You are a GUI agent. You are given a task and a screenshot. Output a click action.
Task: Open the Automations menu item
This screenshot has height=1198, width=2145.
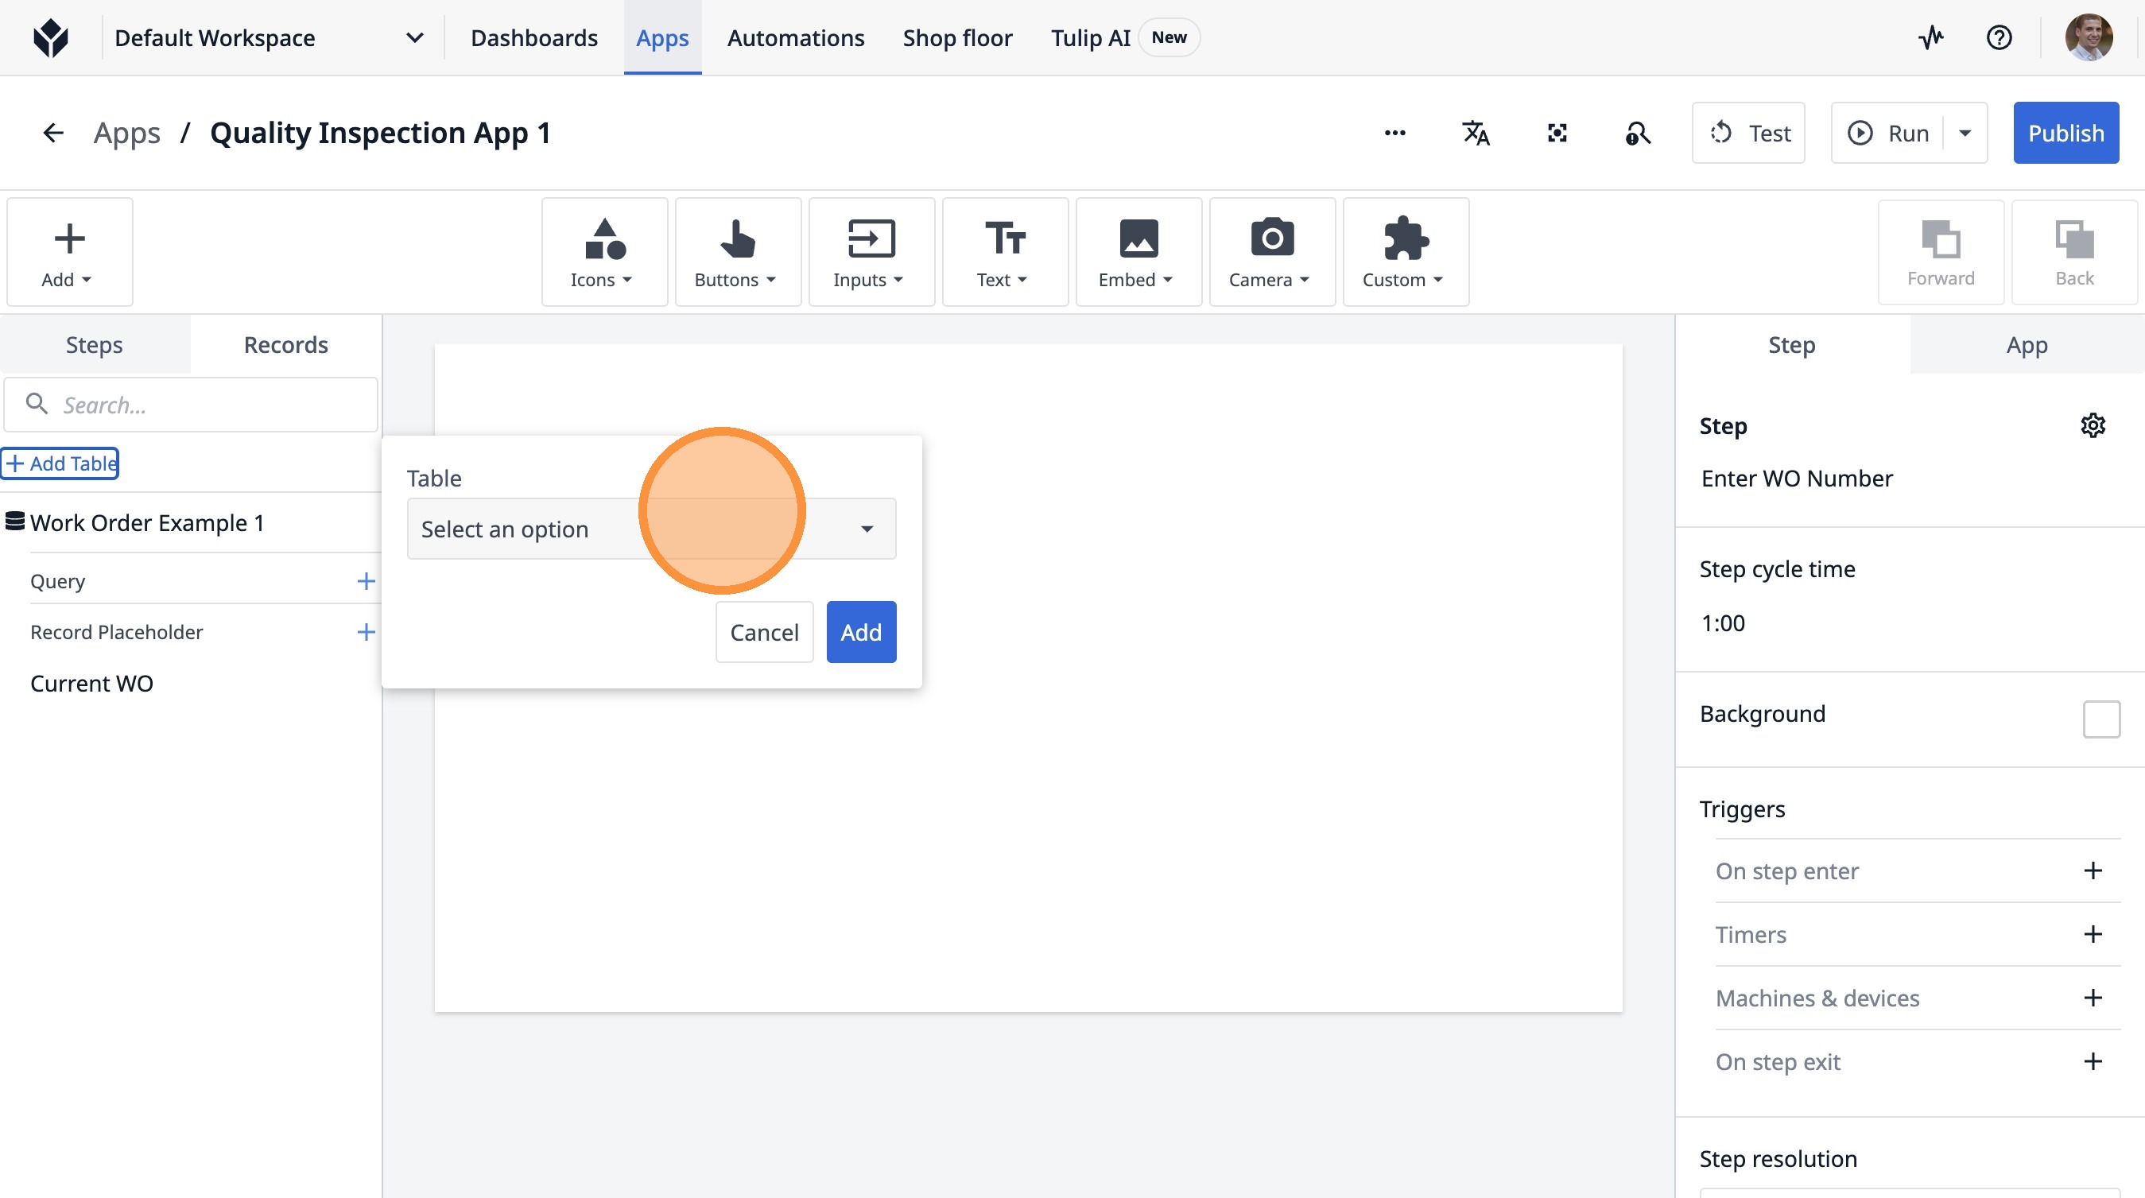[x=795, y=37]
